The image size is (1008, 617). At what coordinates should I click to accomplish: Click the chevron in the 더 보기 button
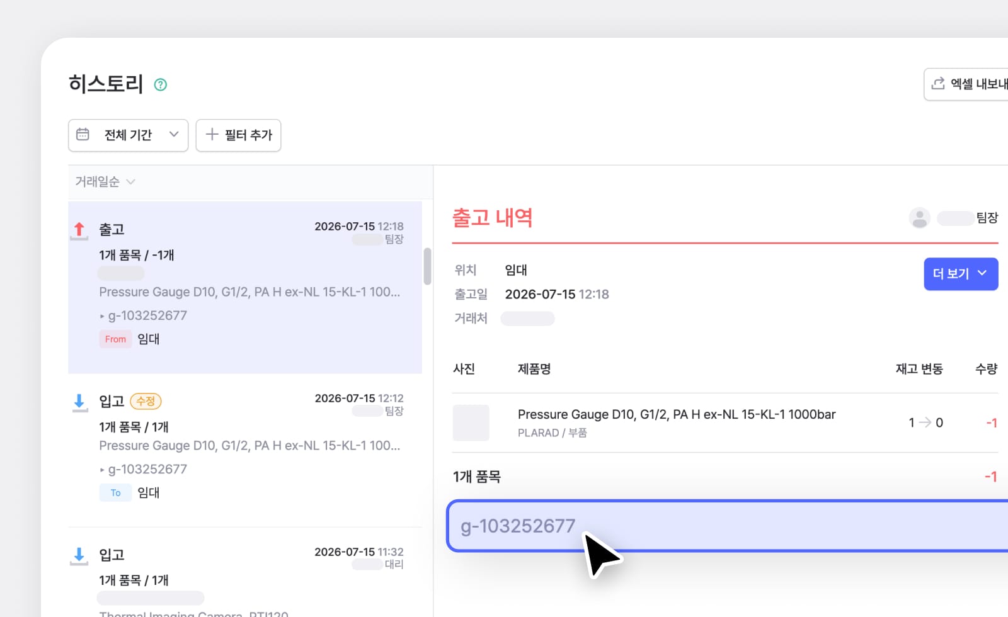click(x=982, y=273)
